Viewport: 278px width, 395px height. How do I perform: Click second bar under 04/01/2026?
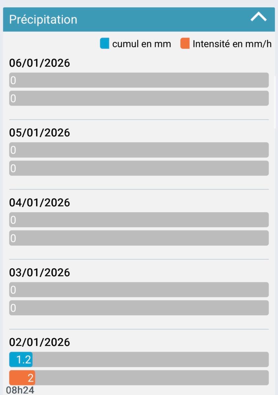[139, 238]
